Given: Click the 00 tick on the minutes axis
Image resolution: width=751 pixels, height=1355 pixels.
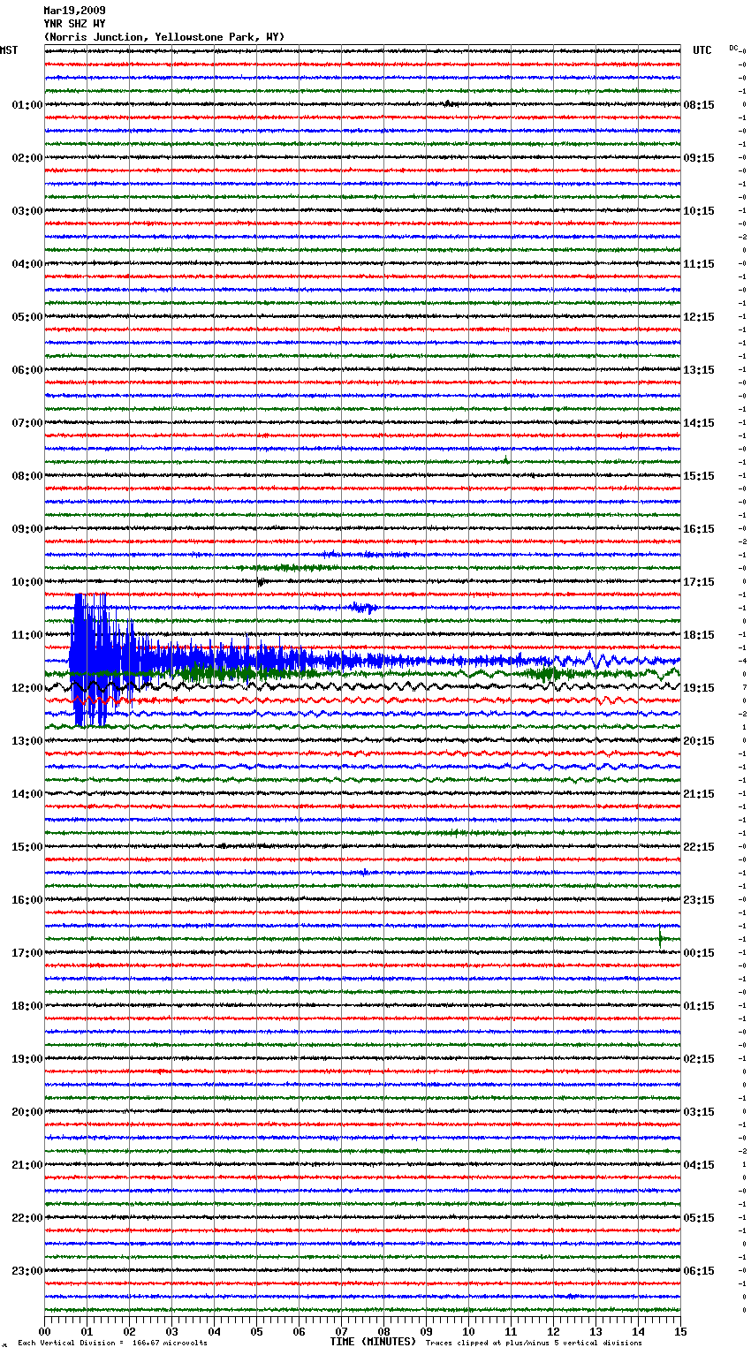Looking at the screenshot, I should (x=45, y=1331).
